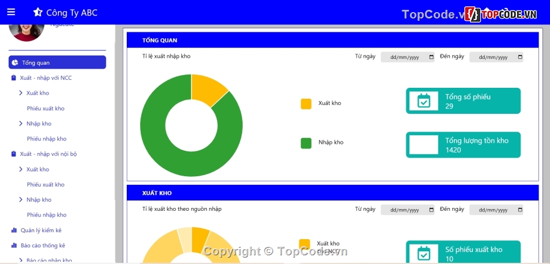
Task: Expand Xuất kho under Xuất - nhập với NCC
Action: click(38, 93)
